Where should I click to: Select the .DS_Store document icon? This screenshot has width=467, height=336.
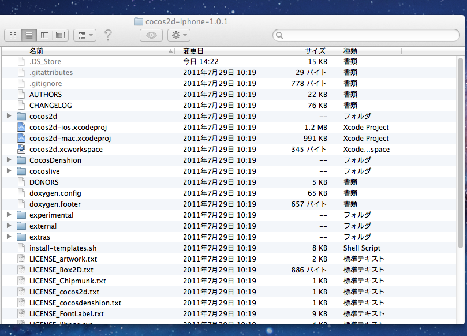point(21,61)
